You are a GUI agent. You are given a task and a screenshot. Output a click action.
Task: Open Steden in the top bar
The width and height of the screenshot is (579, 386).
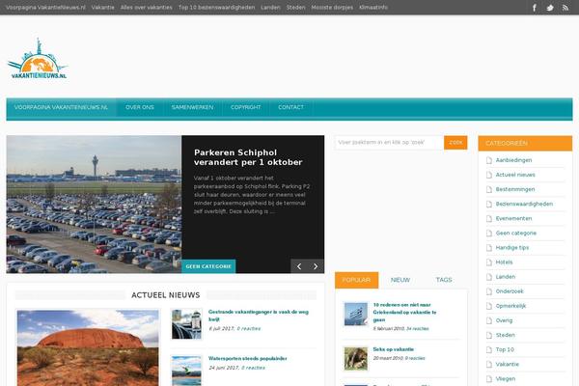296,7
